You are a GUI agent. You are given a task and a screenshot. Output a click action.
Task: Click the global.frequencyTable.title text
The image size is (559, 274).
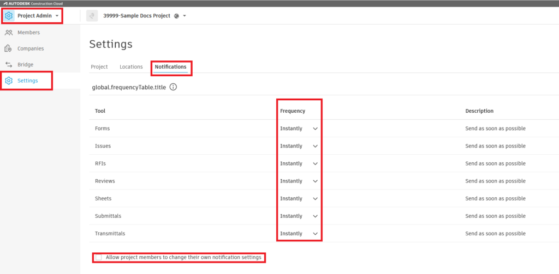pos(129,87)
